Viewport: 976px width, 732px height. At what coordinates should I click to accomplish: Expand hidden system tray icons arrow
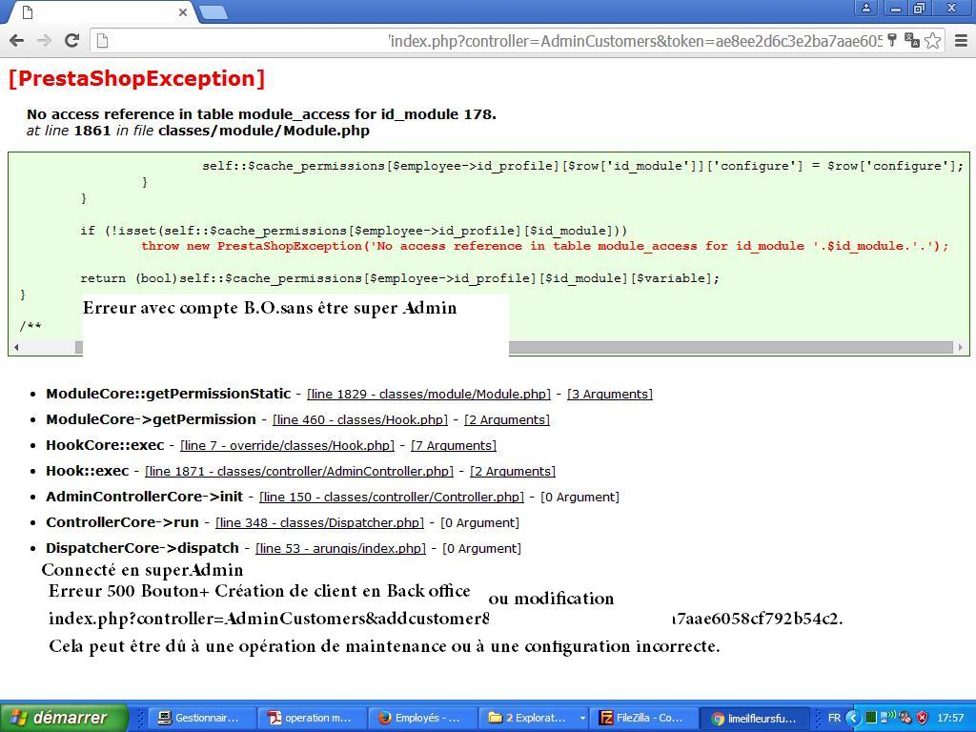point(853,718)
